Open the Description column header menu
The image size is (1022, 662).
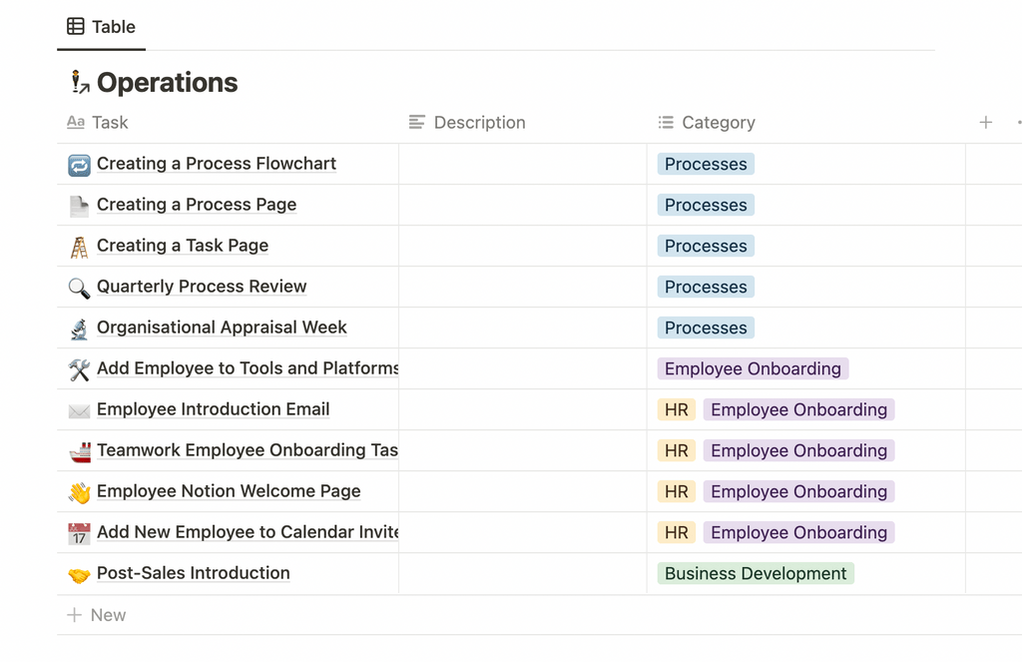click(x=479, y=123)
